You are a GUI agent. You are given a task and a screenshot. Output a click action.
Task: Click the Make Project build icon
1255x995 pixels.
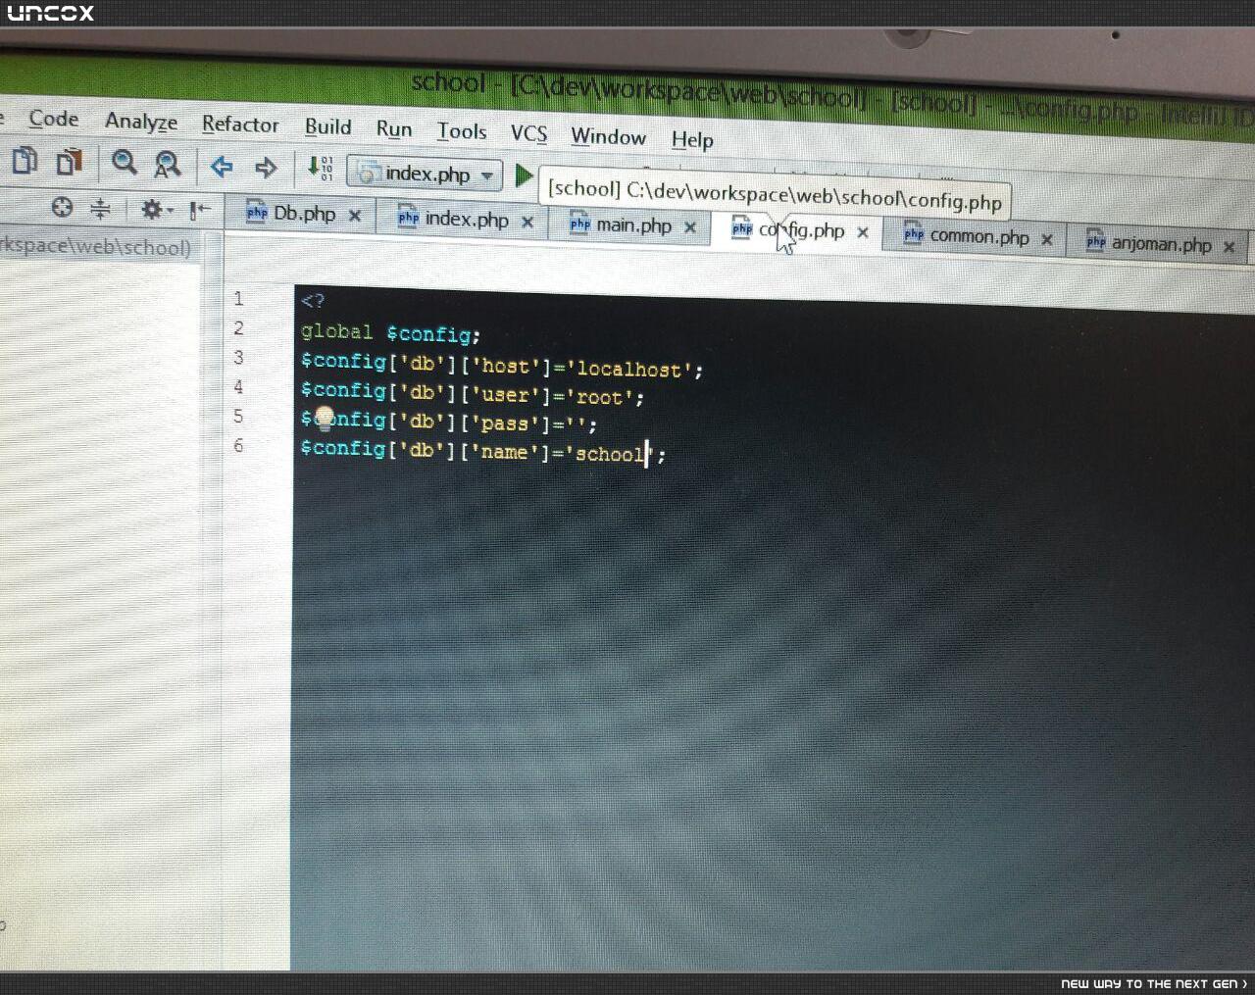point(320,169)
